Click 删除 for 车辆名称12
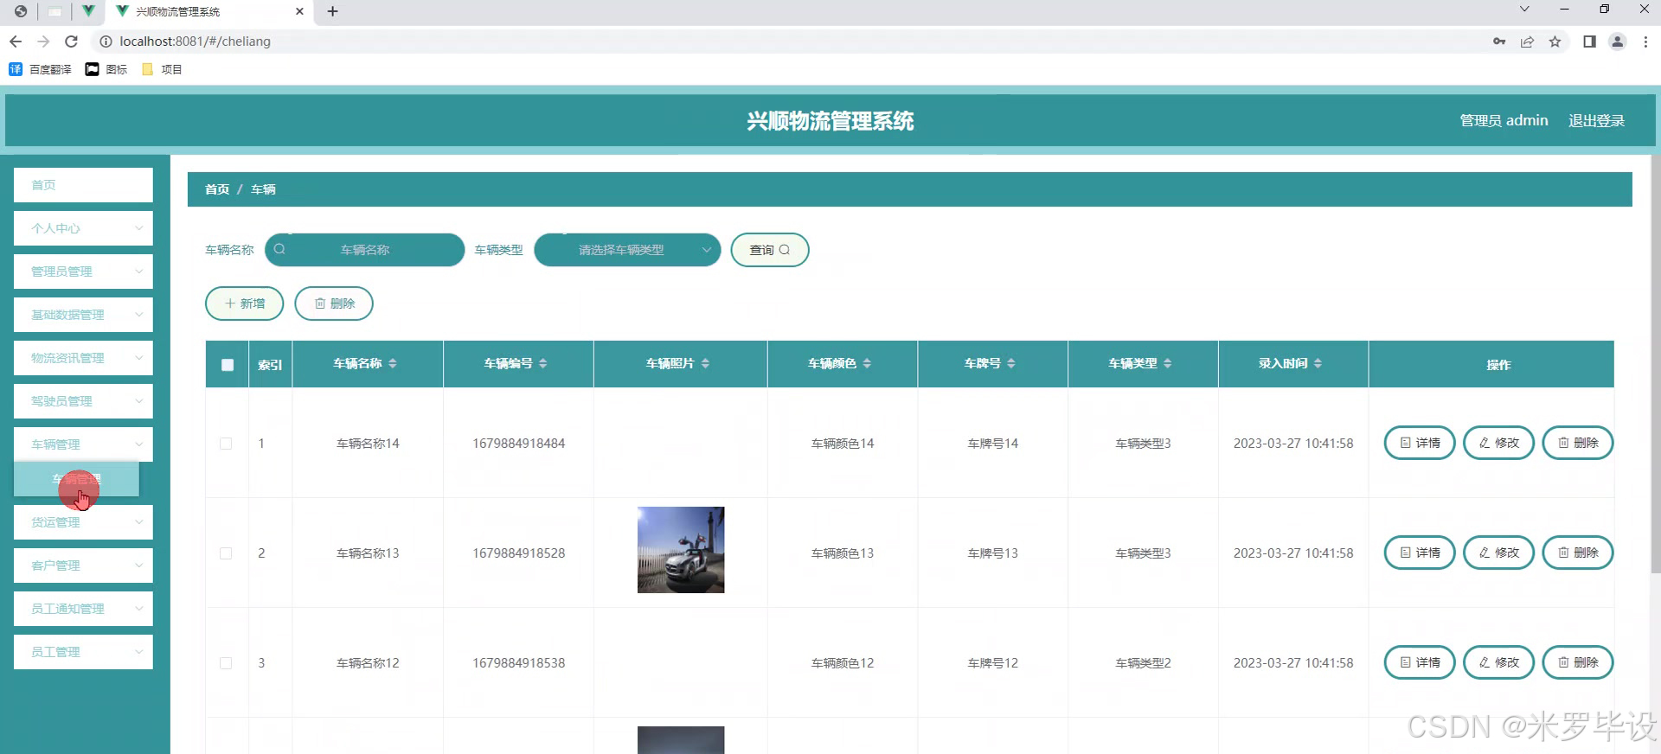This screenshot has width=1661, height=754. point(1578,662)
